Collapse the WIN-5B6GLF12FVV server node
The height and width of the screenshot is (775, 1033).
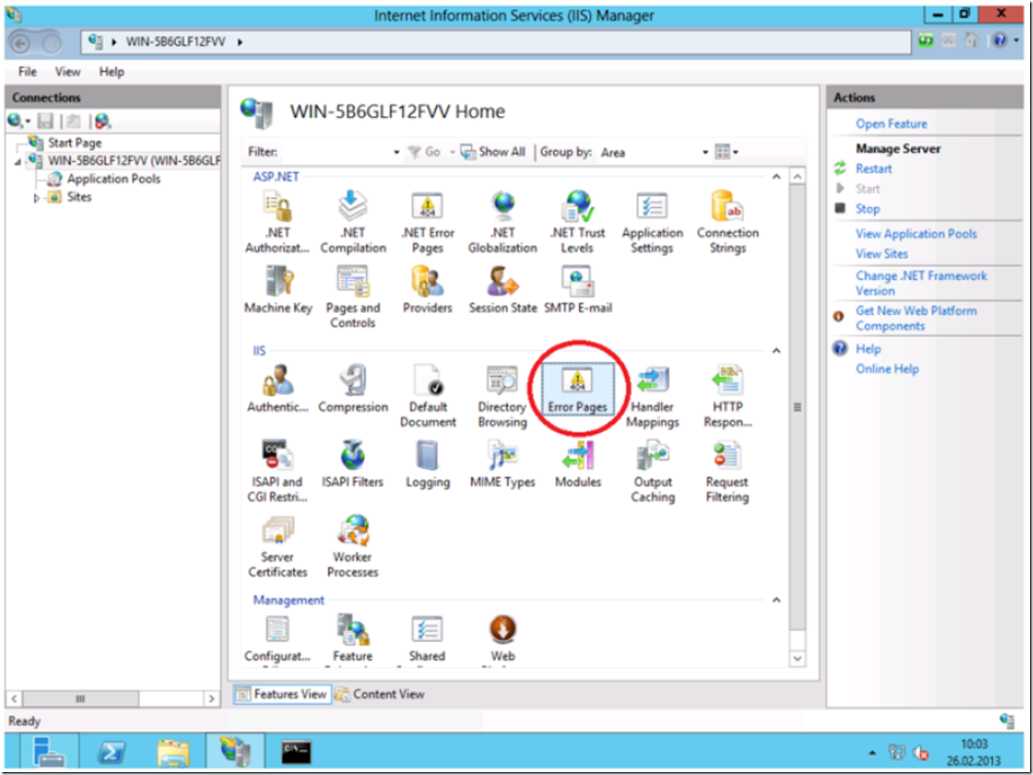[x=18, y=162]
